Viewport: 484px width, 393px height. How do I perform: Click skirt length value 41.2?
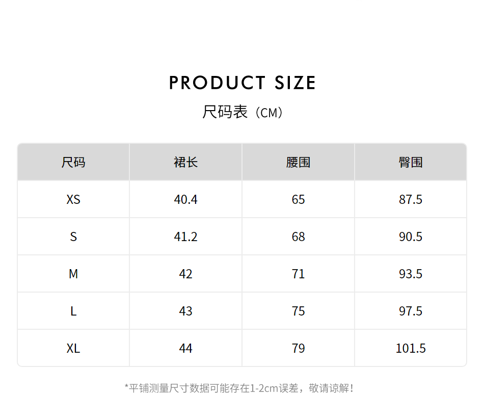coord(186,237)
